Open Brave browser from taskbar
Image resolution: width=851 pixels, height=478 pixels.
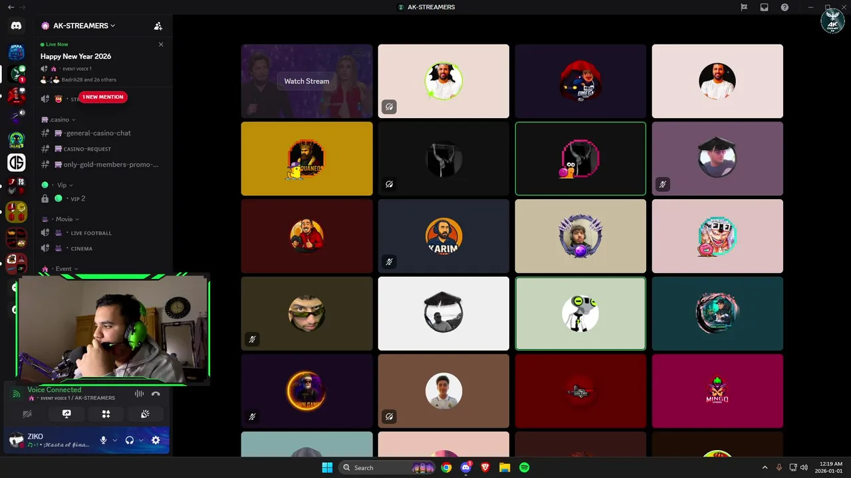click(485, 467)
